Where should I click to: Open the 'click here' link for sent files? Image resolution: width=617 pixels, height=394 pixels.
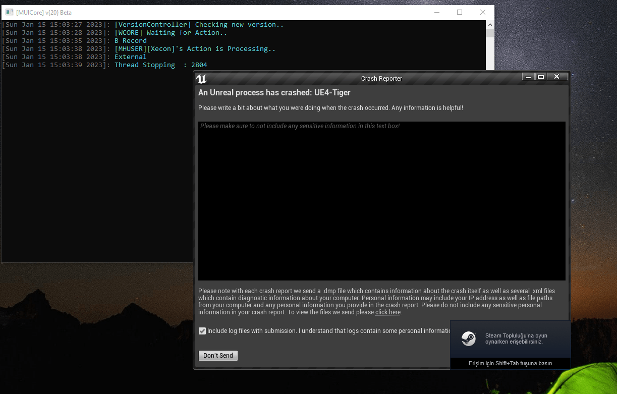387,312
